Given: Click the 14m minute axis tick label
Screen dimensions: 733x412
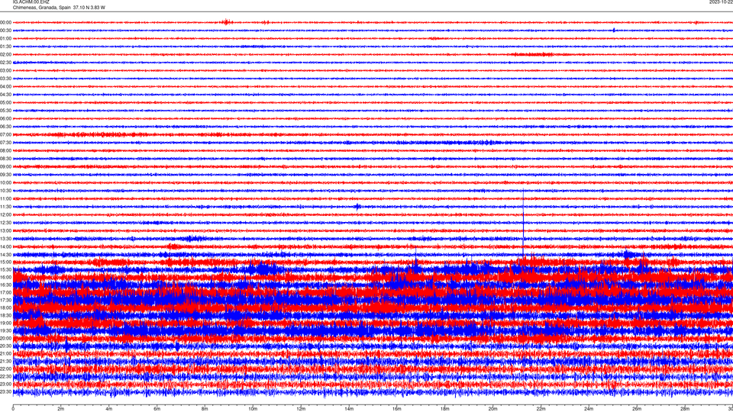Looking at the screenshot, I should tap(349, 409).
